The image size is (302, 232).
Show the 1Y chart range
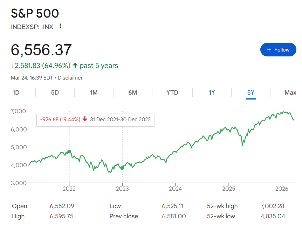coord(212,93)
